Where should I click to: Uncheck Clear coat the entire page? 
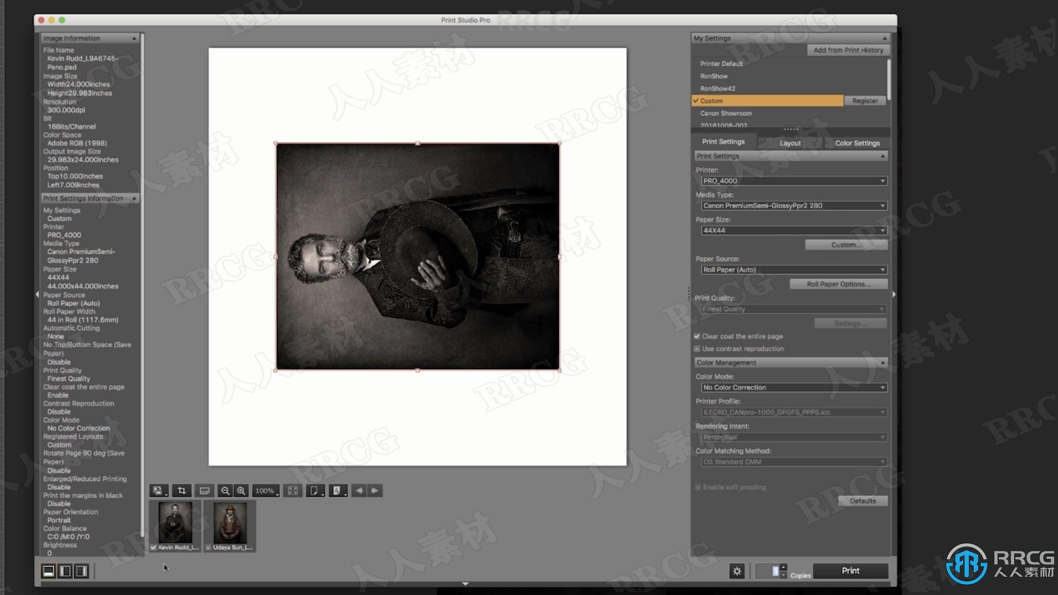tap(697, 336)
